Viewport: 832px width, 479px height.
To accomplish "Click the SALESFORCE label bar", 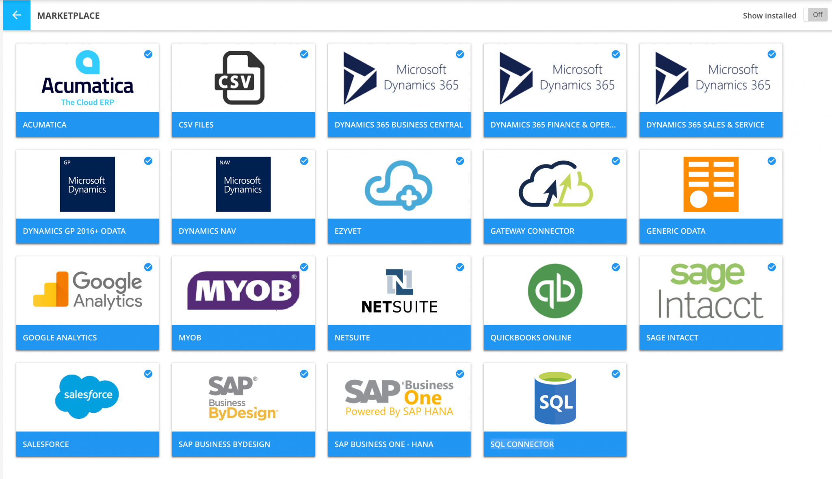I will pyautogui.click(x=87, y=444).
